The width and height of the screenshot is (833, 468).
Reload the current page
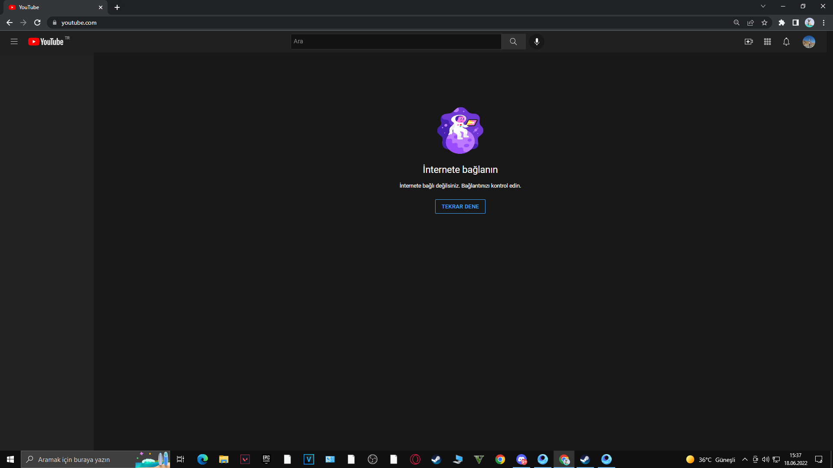pos(37,23)
